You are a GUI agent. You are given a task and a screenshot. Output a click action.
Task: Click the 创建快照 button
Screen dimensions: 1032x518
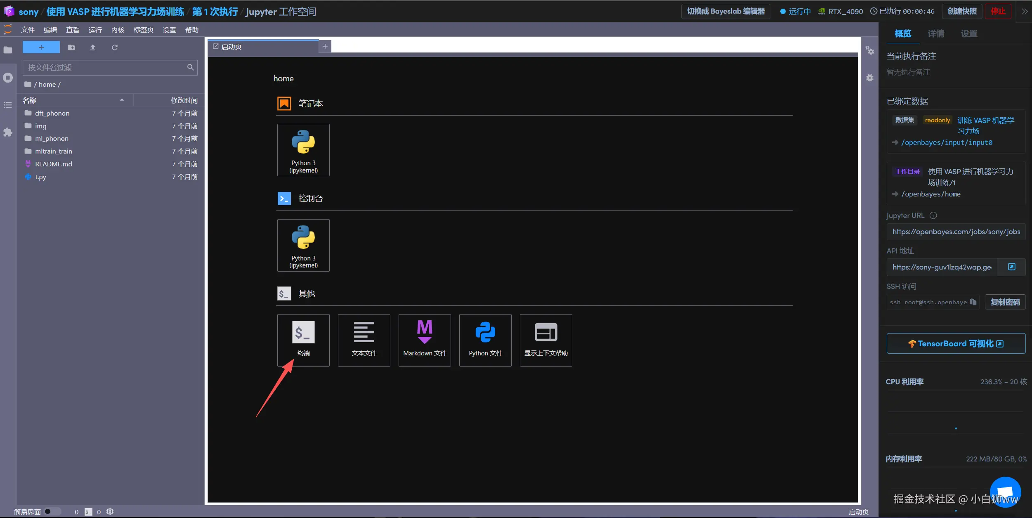(962, 12)
